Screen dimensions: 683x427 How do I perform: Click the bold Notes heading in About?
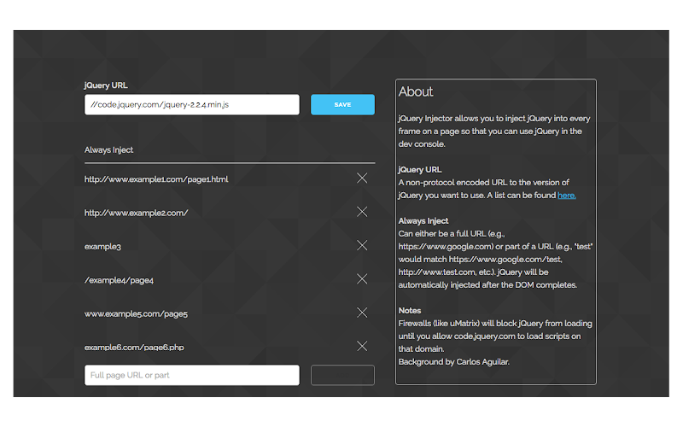410,311
